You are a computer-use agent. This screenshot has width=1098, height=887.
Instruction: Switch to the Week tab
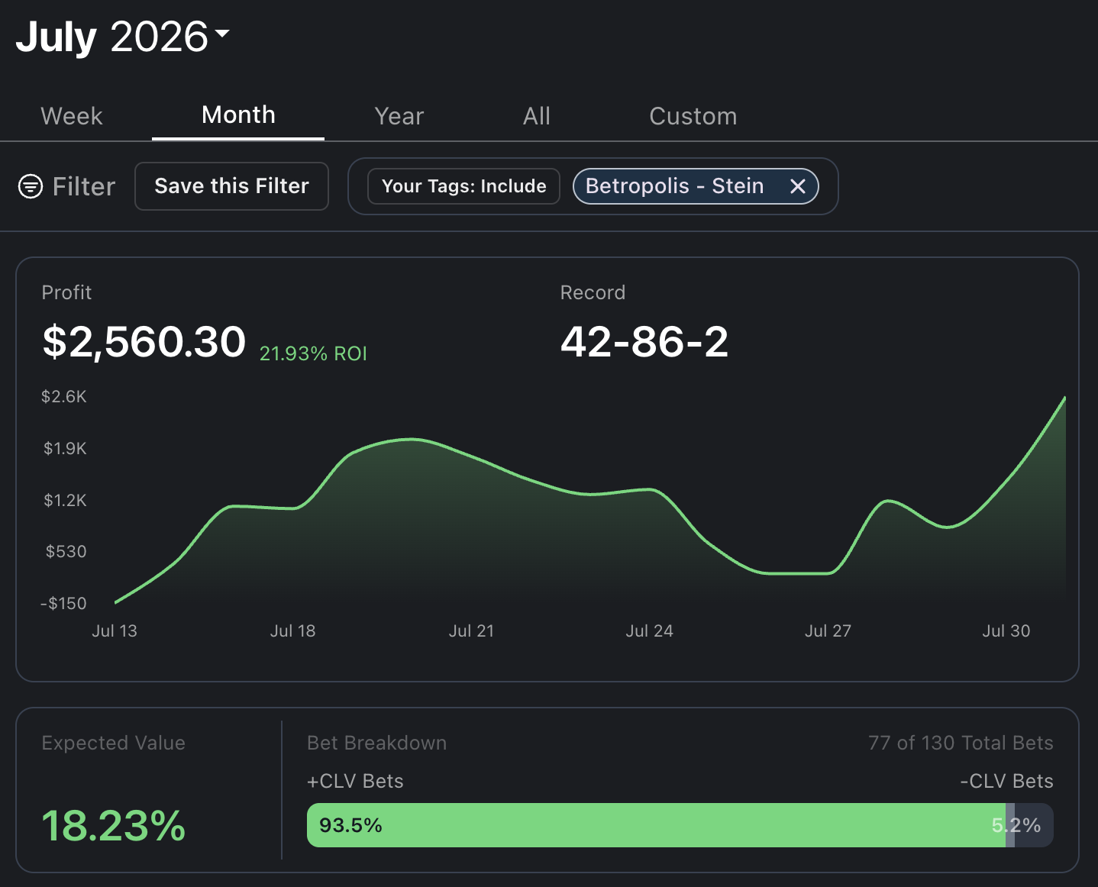(x=72, y=116)
